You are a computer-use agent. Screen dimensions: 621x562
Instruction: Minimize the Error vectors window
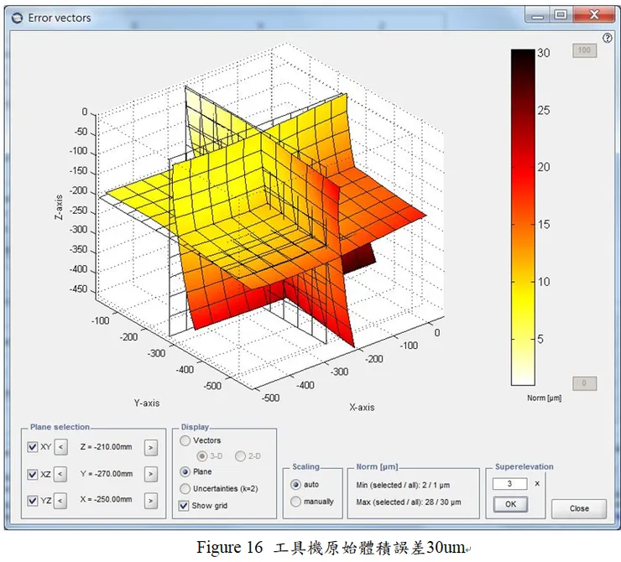click(537, 16)
